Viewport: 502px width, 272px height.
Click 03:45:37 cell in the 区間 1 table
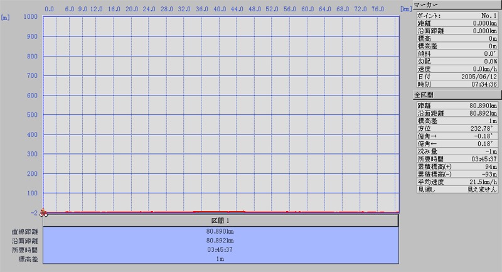(x=221, y=249)
